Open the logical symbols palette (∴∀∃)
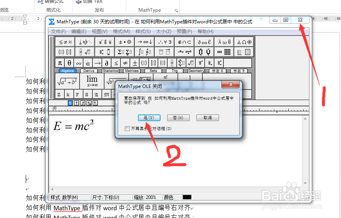341x218 pixels. coord(164,42)
